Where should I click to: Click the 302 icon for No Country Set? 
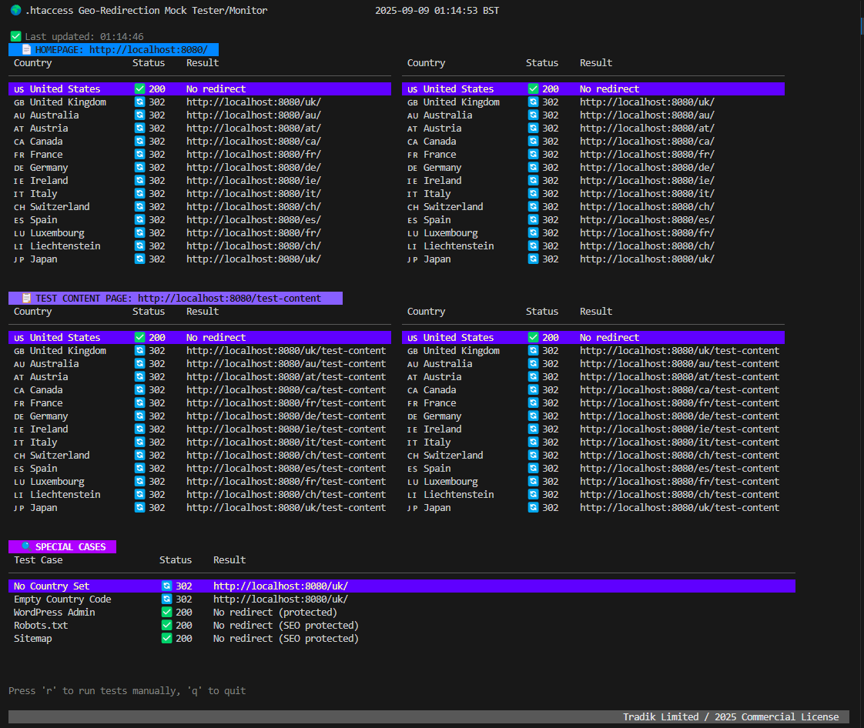[166, 586]
